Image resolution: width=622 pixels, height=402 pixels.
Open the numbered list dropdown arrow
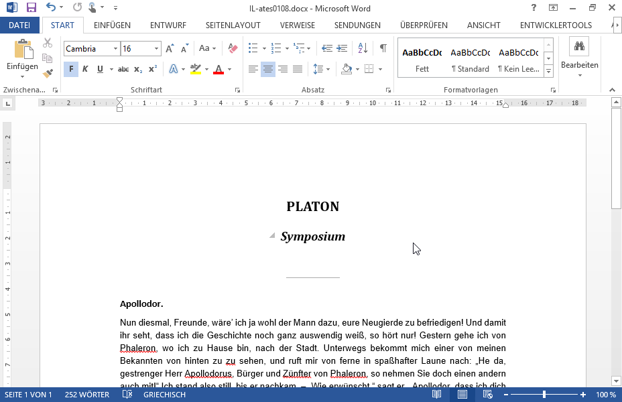[x=287, y=49]
